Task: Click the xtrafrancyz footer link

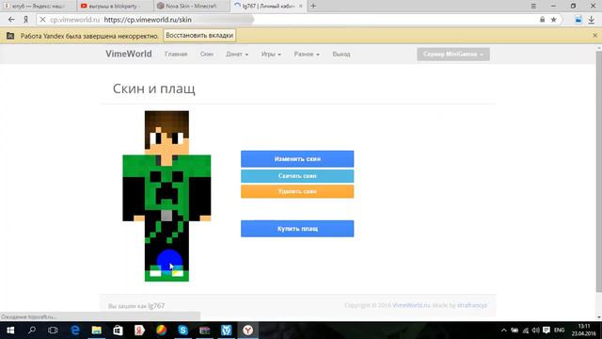Action: coord(472,305)
